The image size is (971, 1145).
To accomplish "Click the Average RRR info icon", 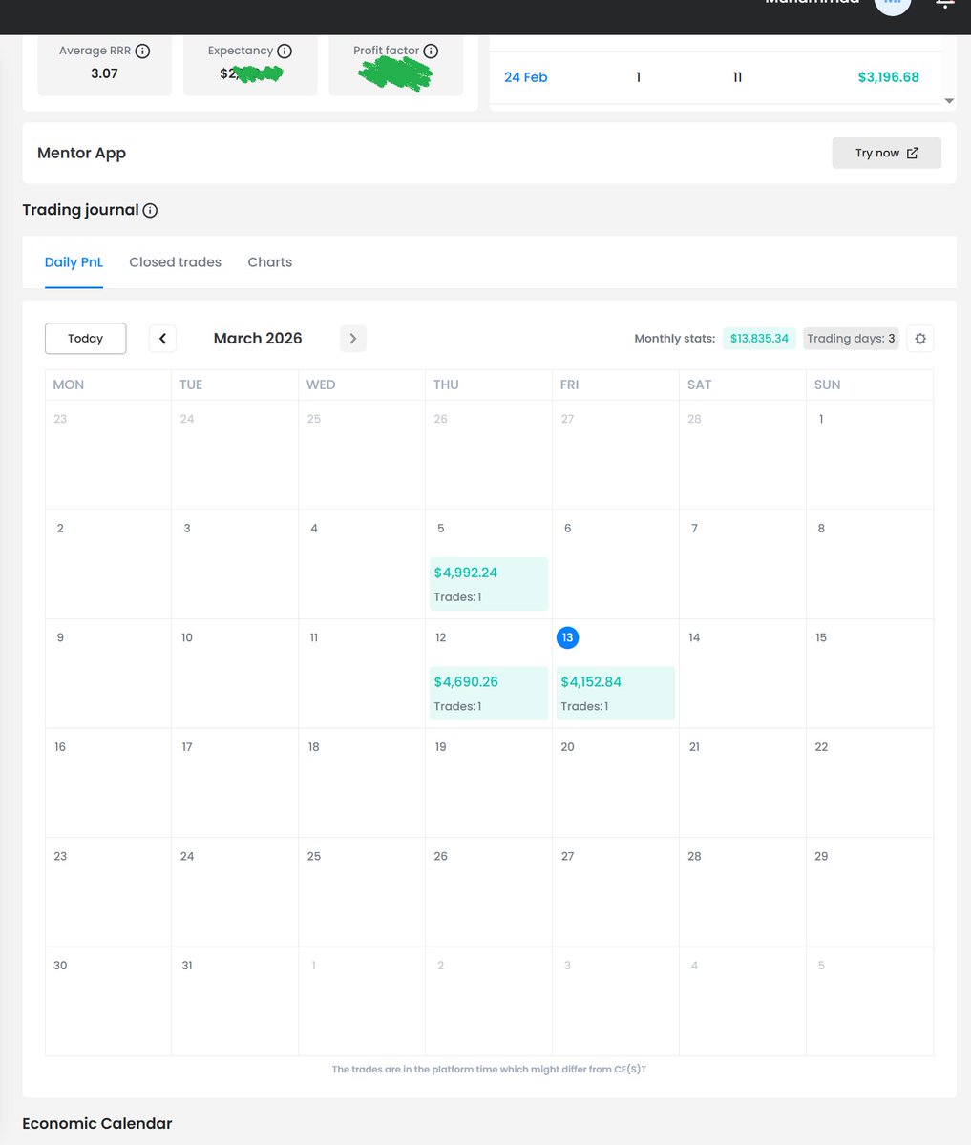I will point(142,51).
